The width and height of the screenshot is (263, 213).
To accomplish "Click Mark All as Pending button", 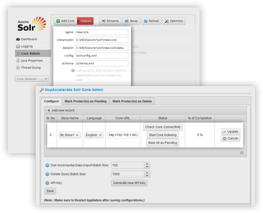I will pyautogui.click(x=163, y=143).
